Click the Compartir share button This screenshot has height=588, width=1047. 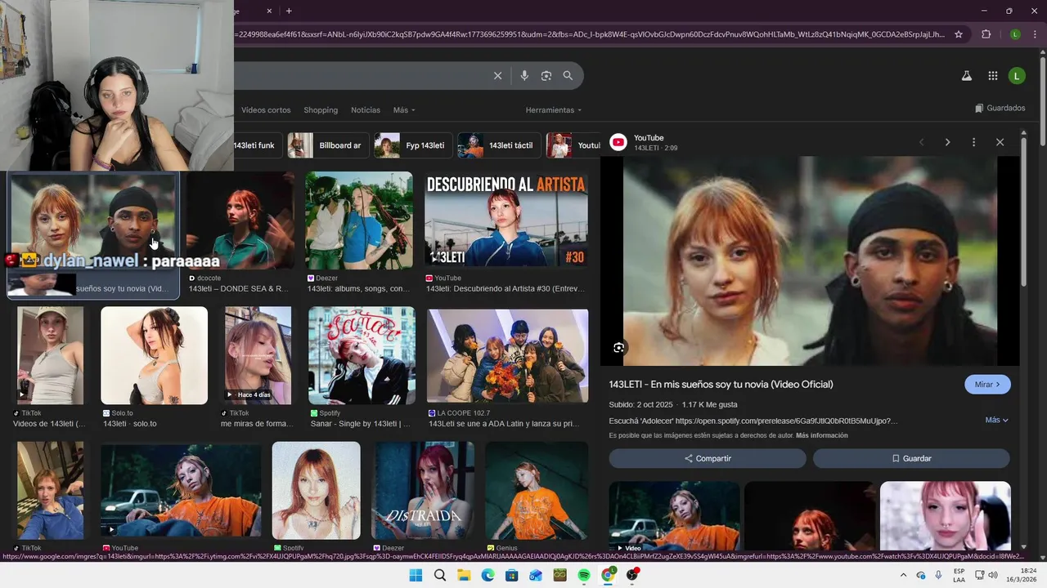click(x=708, y=459)
